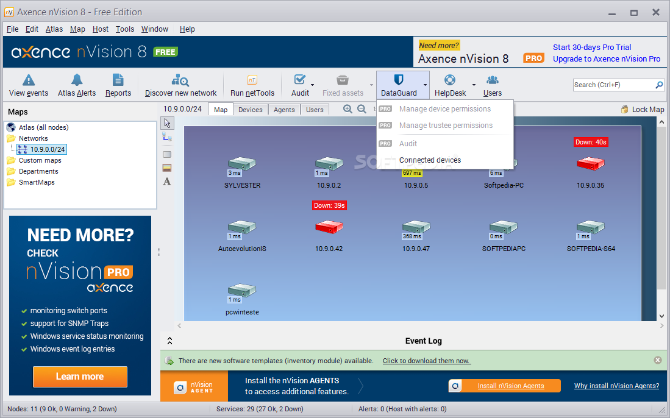670x418 pixels.
Task: Expand the Custom maps folder
Action: [x=11, y=160]
